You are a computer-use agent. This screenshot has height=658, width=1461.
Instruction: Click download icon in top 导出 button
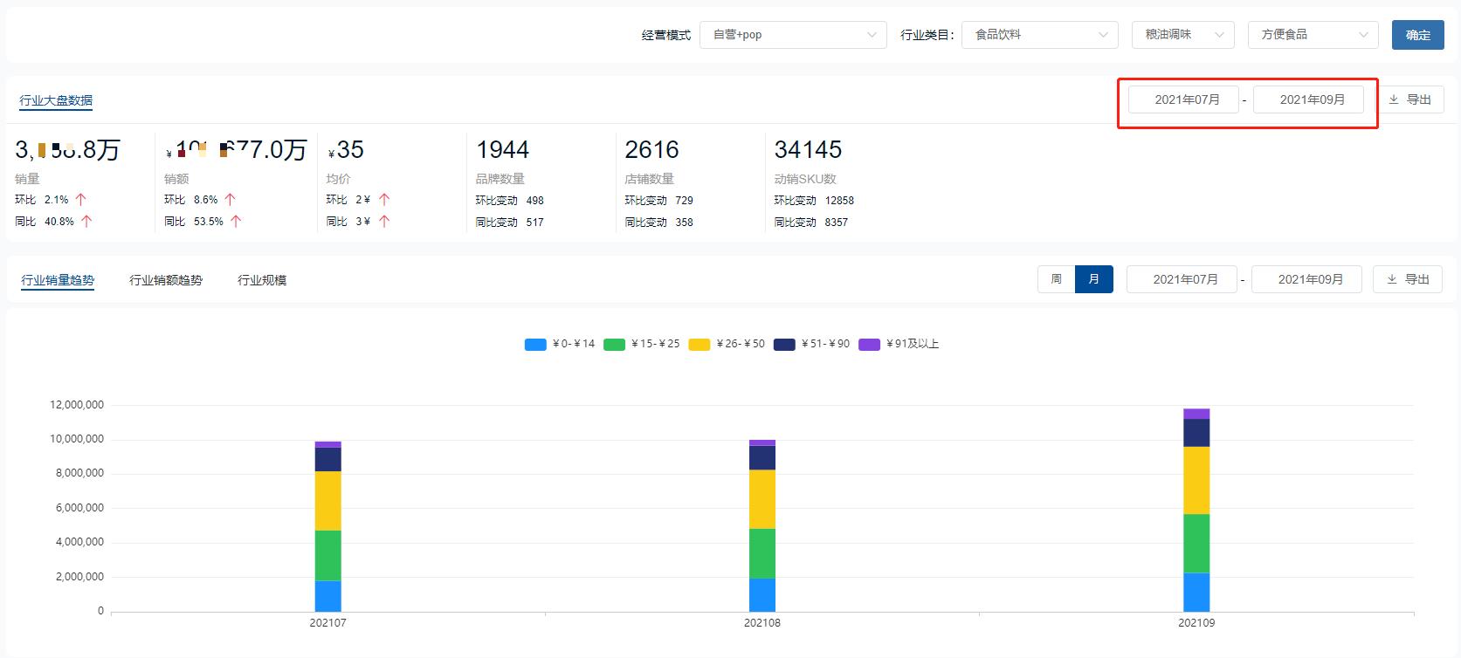tap(1394, 99)
